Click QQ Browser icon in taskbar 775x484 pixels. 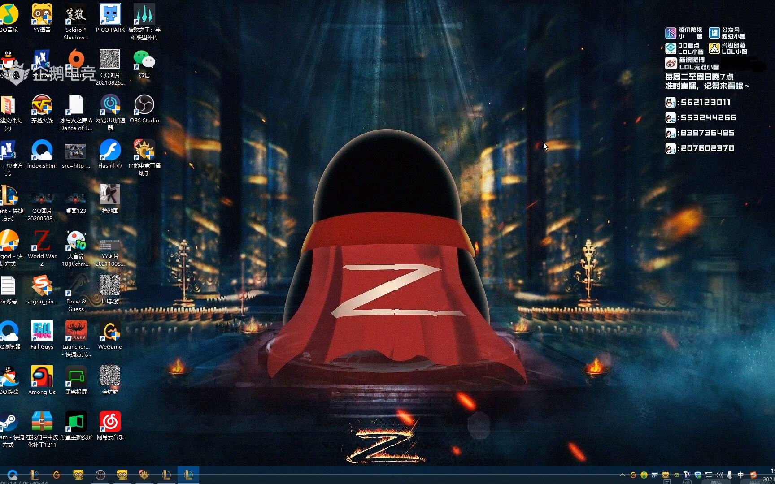pyautogui.click(x=13, y=475)
